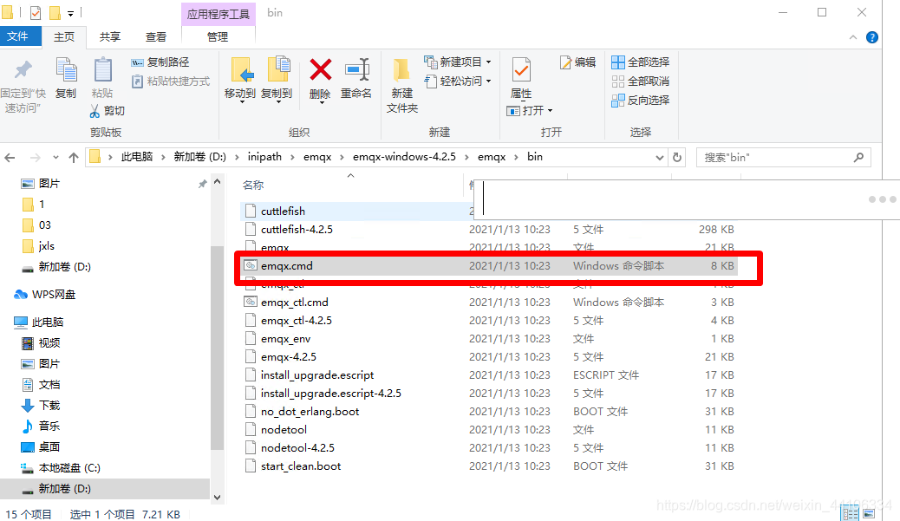The height and width of the screenshot is (521, 900).
Task: Select the emqx.cmd file
Action: point(488,265)
